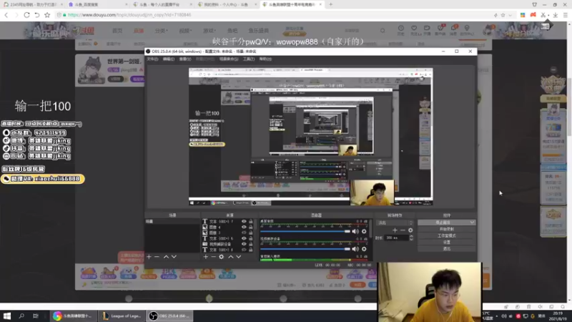Lock the 图像 3 source
572x322 pixels.
tap(251, 233)
